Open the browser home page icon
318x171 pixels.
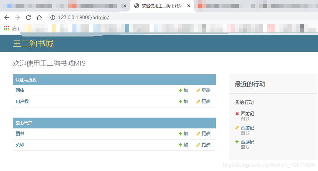click(x=39, y=18)
